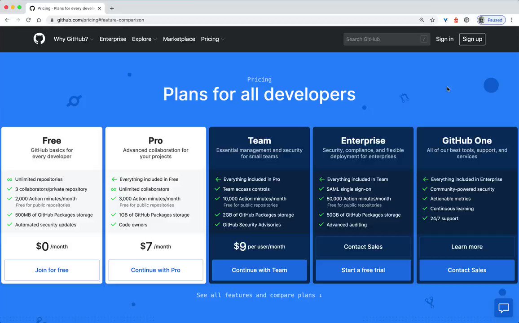Click the "$7 /month" price
Image resolution: width=519 pixels, height=323 pixels.
(156, 246)
